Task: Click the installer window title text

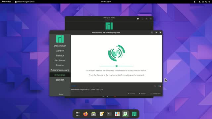Action: (106, 32)
